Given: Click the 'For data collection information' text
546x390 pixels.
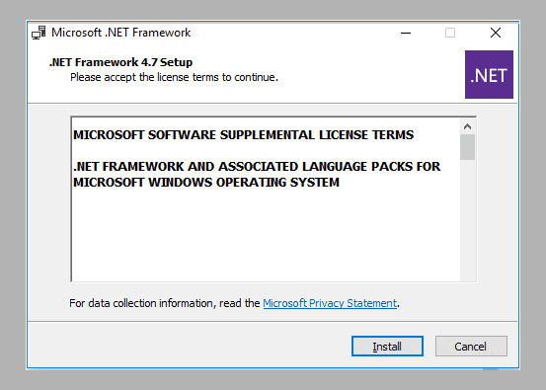Looking at the screenshot, I should 164,303.
